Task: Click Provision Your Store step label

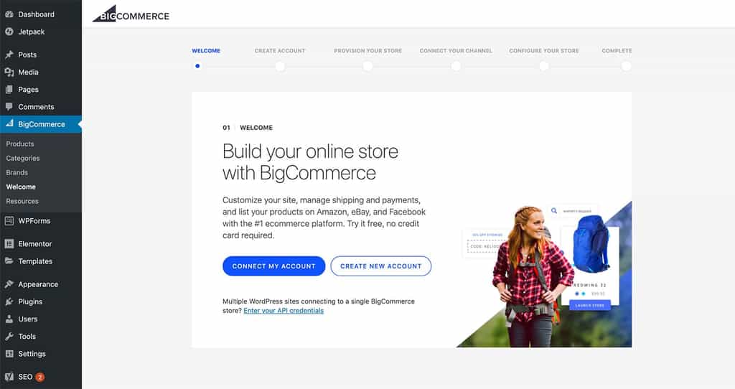Action: point(368,51)
